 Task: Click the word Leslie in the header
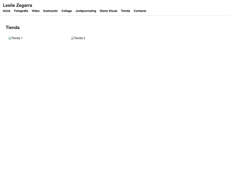coord(9,5)
